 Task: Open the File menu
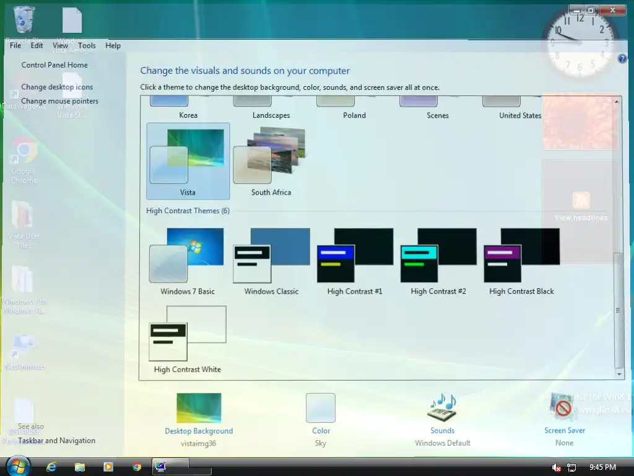(15, 46)
